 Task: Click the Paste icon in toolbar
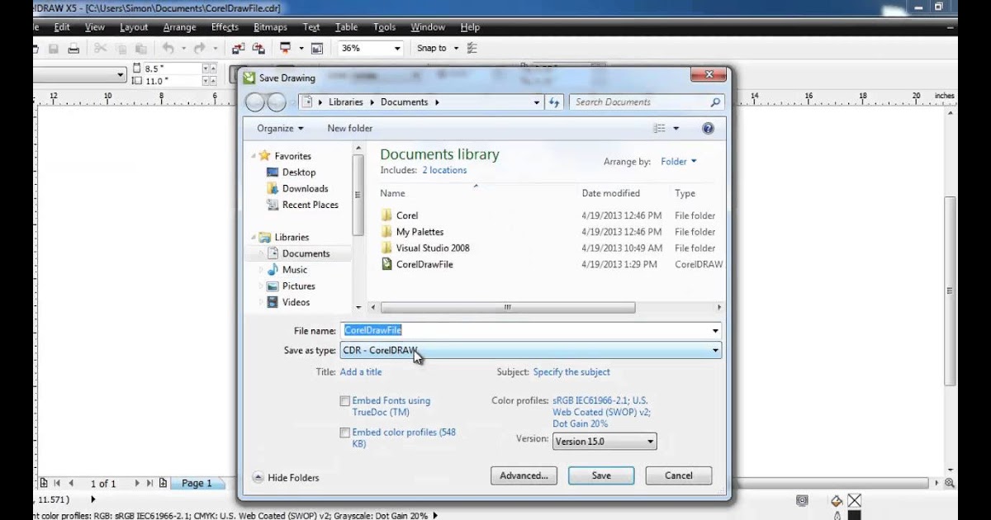tap(141, 49)
